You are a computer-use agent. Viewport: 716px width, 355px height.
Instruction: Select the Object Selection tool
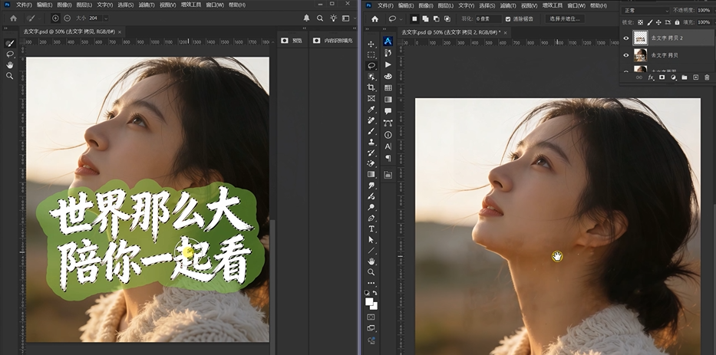coord(371,77)
